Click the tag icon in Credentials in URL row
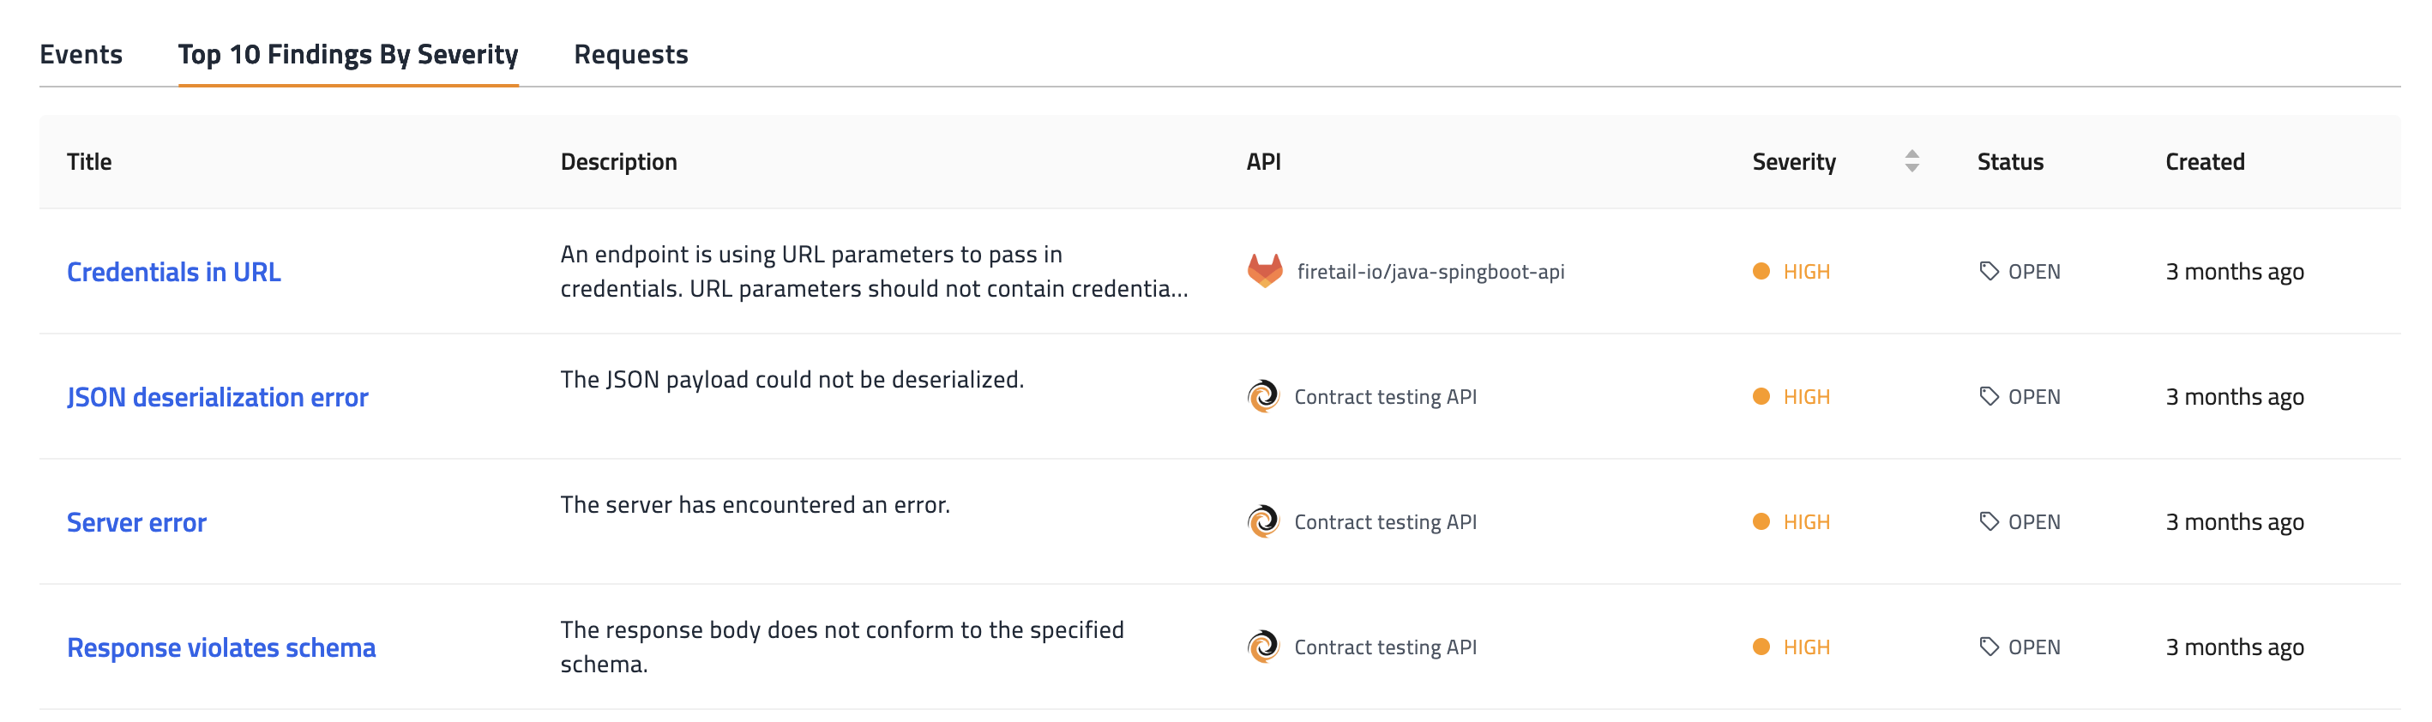The height and width of the screenshot is (722, 2432). pos(1989,271)
